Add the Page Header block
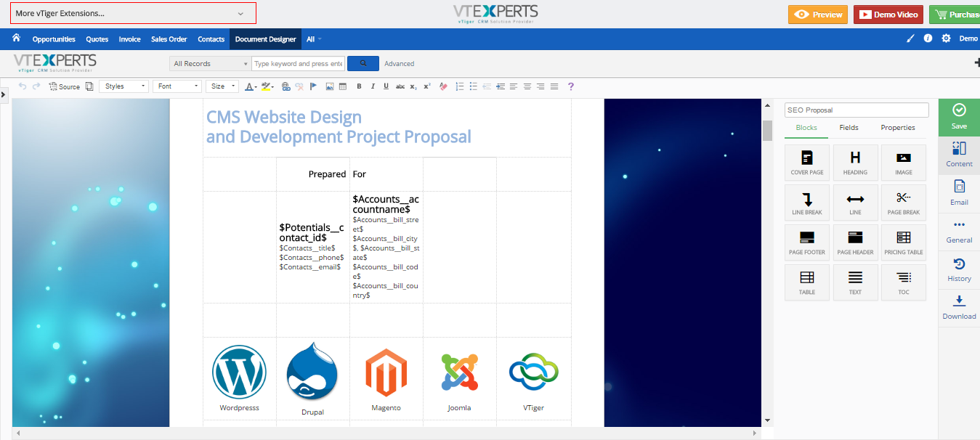 tap(855, 243)
